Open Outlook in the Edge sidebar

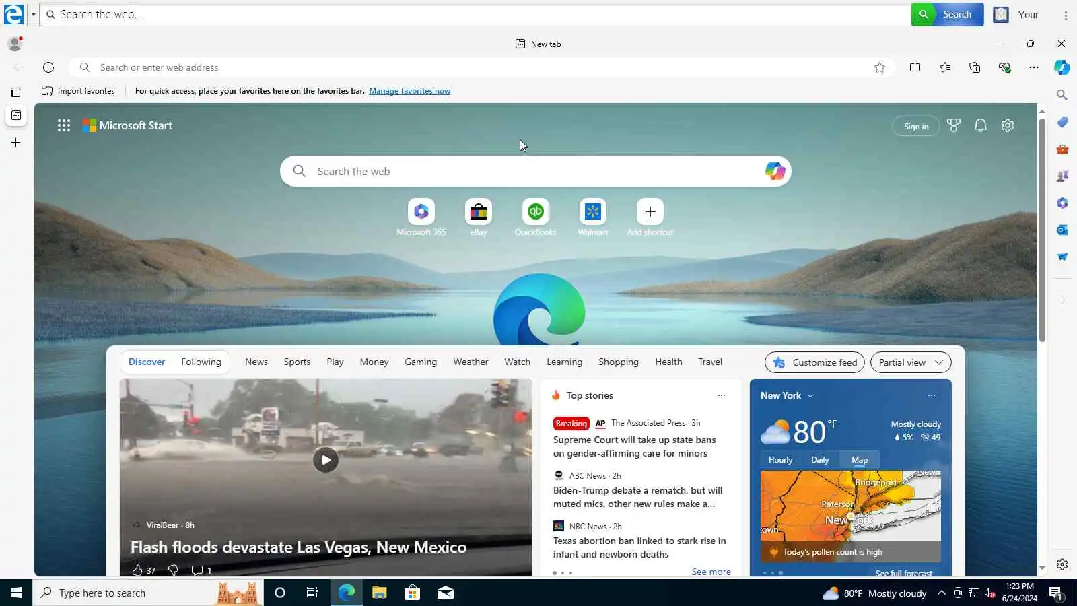click(x=1062, y=230)
